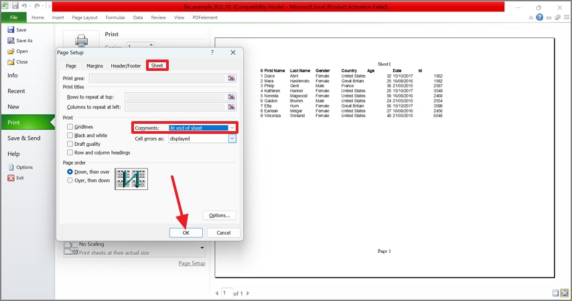Open Excel Options from sidebar

tap(20, 167)
